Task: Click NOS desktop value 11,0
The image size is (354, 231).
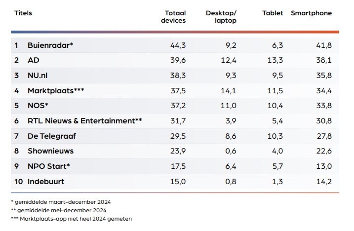Action: coord(229,106)
